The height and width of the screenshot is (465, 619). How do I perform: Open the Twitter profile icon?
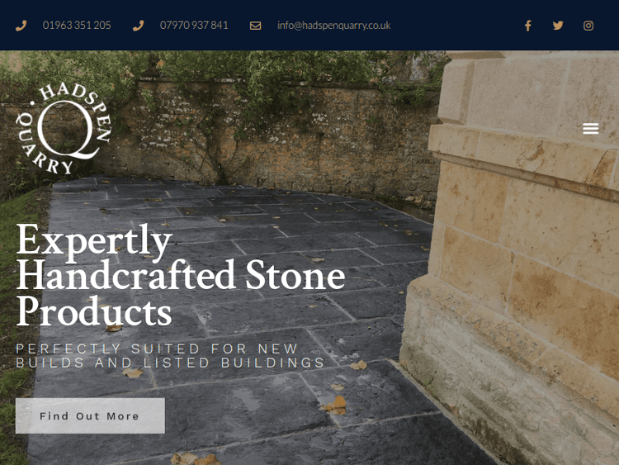pyautogui.click(x=558, y=26)
